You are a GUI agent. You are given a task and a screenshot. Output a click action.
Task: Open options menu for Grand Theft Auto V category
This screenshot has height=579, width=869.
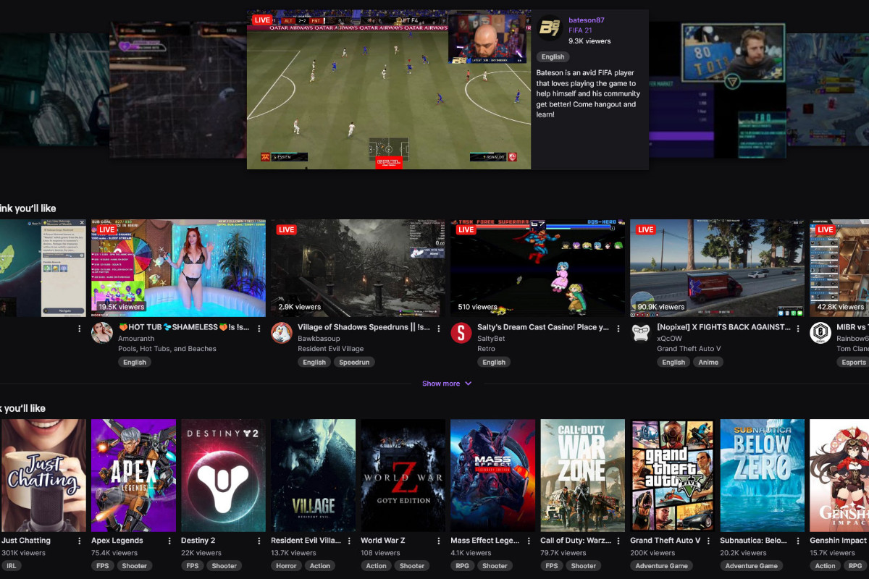point(708,541)
